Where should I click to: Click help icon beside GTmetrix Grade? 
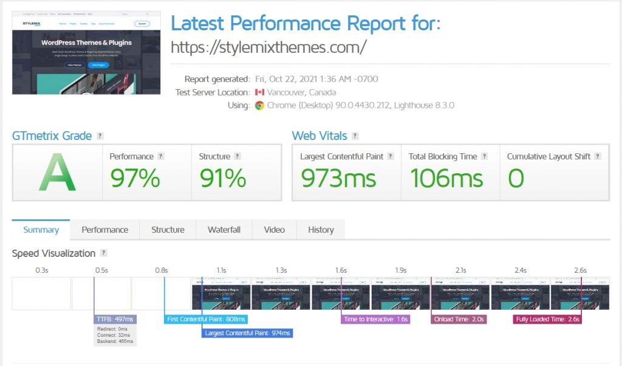pyautogui.click(x=100, y=136)
